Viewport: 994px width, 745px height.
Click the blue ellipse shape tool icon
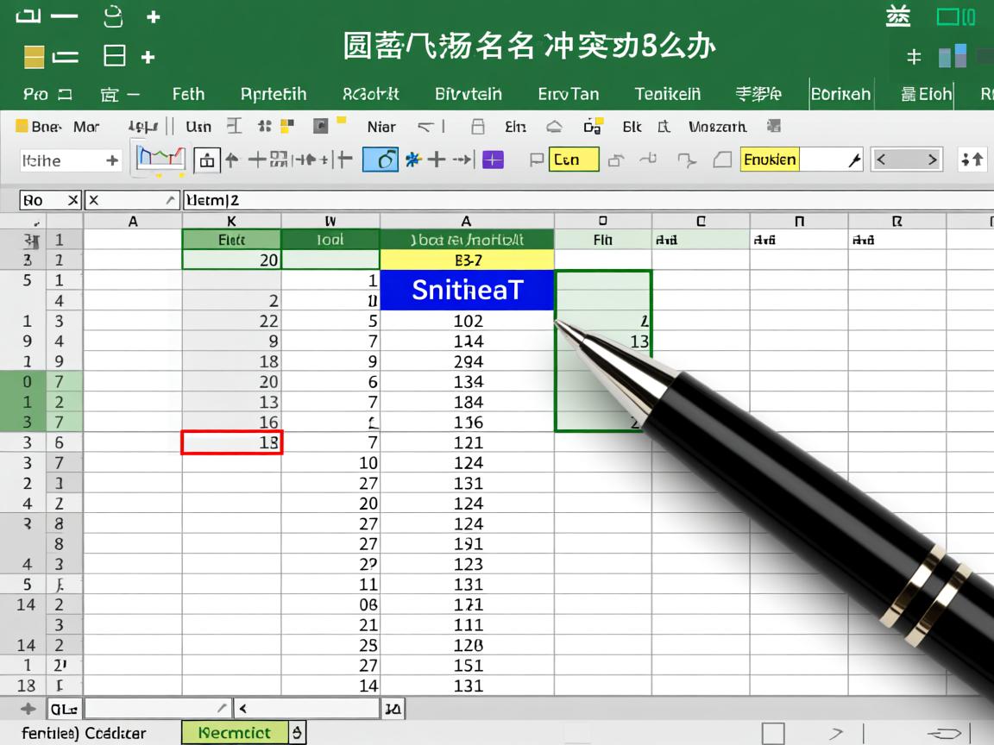click(381, 159)
